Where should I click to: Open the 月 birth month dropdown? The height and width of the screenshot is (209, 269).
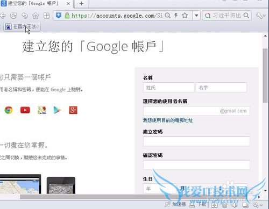pyautogui.click(x=195, y=189)
